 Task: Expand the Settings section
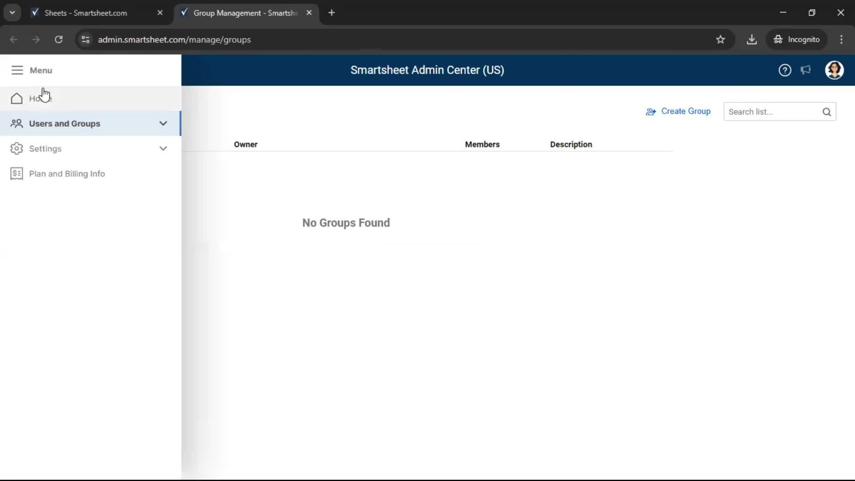tap(163, 148)
